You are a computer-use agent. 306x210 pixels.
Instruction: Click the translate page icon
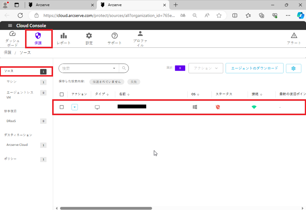183,15
